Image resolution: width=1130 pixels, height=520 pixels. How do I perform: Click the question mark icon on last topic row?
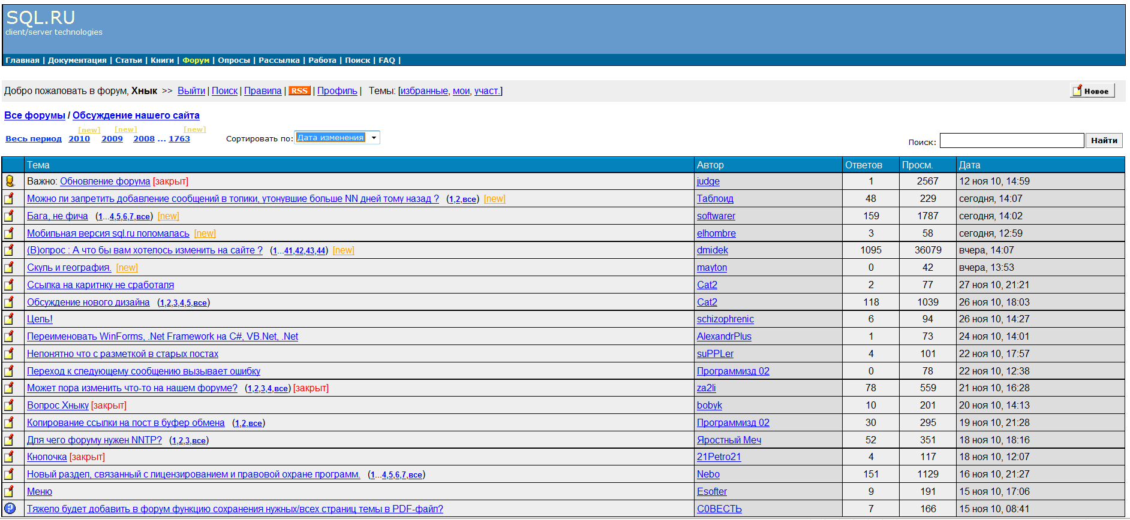click(10, 509)
